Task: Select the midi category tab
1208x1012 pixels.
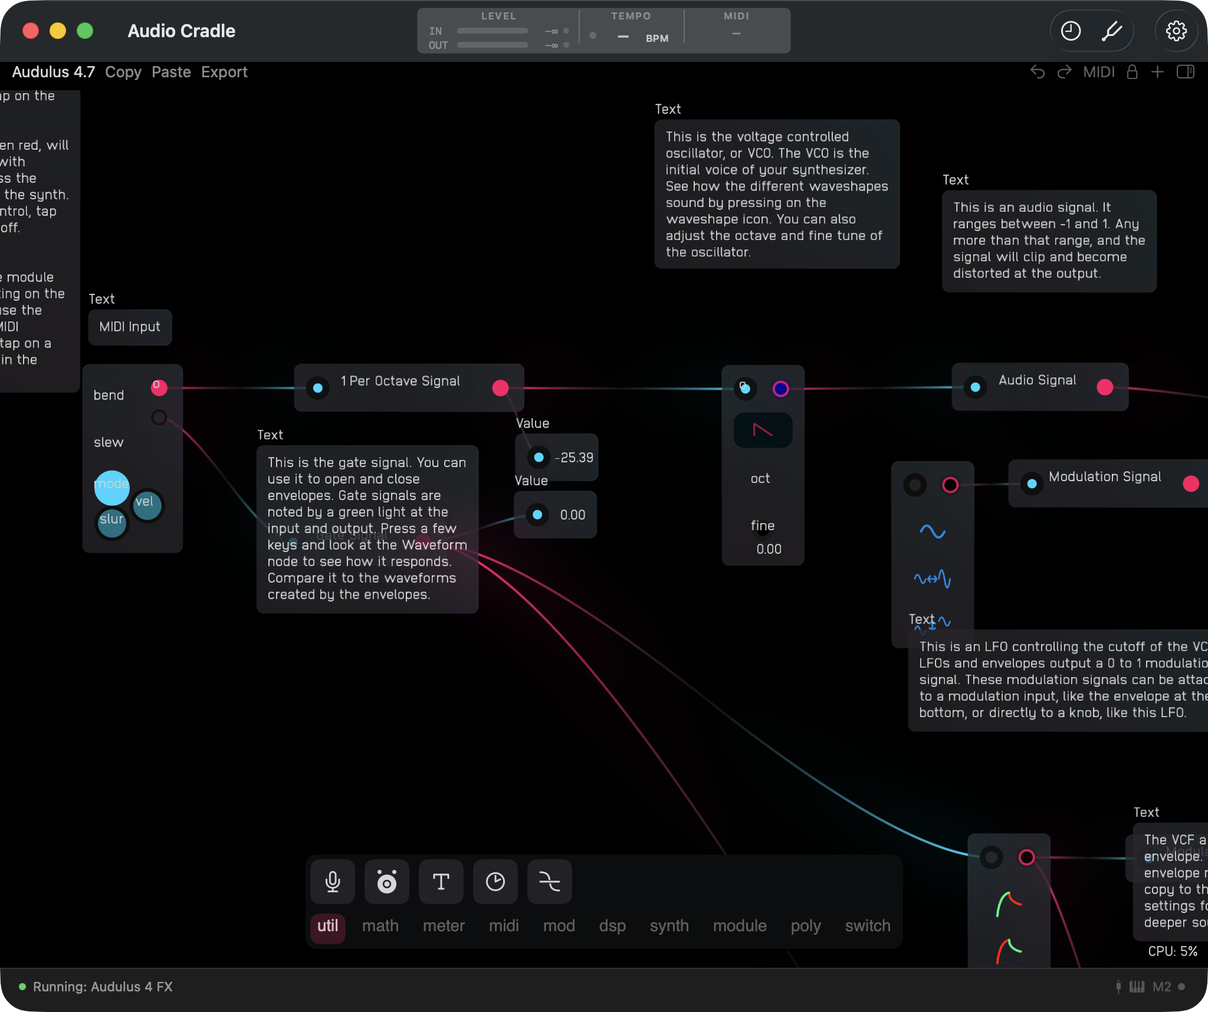Action: 504,926
